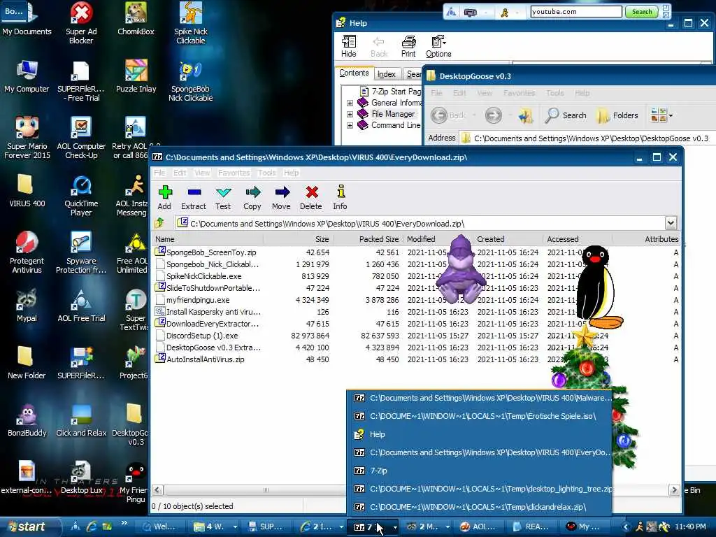This screenshot has width=716, height=537.
Task: Expand File Manager node in Help tree
Action: pyautogui.click(x=350, y=114)
